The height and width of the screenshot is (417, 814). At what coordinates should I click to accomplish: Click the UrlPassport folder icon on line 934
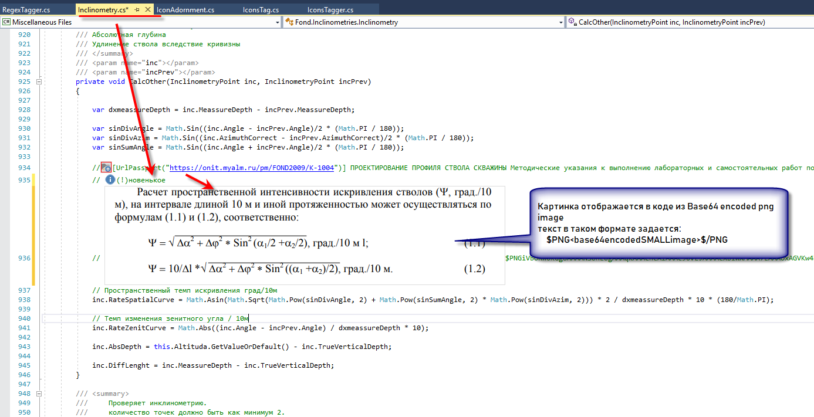pyautogui.click(x=106, y=168)
